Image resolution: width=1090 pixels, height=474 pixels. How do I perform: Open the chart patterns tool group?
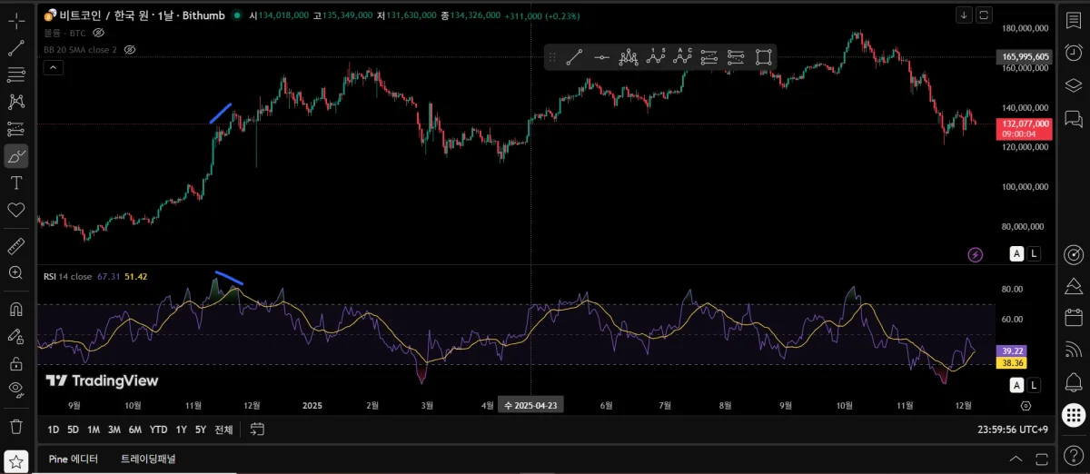pos(16,102)
